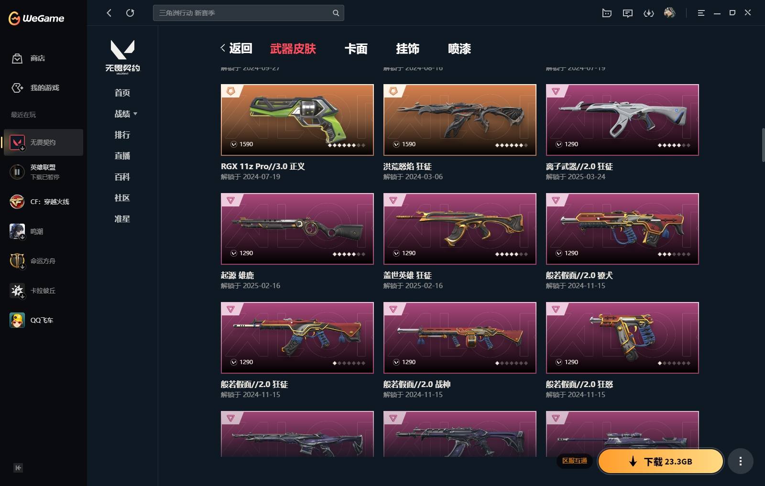Open the hamburger main menu icon

tap(701, 13)
